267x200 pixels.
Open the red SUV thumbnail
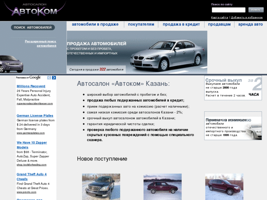(x=224, y=186)
